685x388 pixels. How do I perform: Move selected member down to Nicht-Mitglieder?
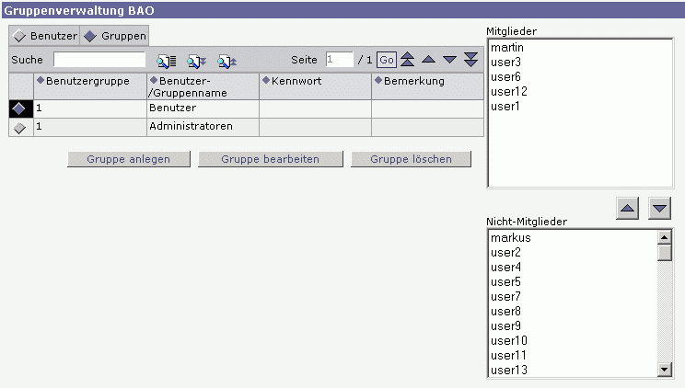tap(659, 208)
